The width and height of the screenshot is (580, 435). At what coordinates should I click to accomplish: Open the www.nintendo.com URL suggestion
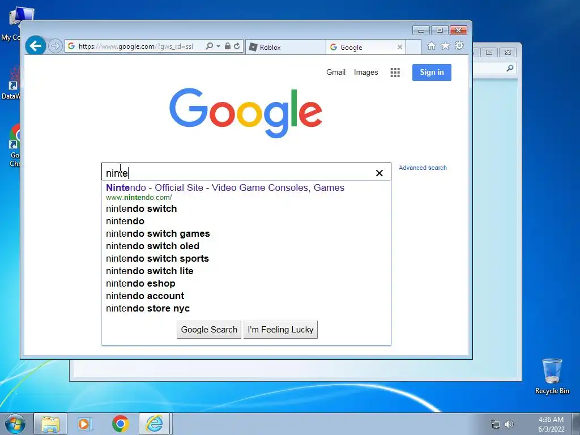click(139, 198)
